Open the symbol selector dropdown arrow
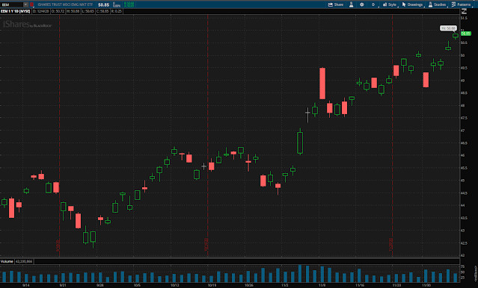The height and width of the screenshot is (288, 478). pyautogui.click(x=26, y=4)
